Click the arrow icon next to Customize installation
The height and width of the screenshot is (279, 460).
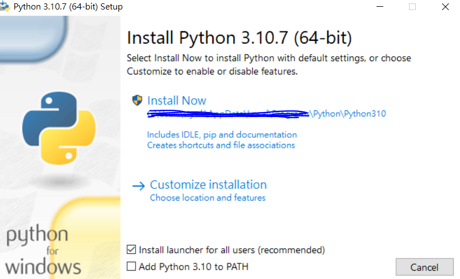click(138, 185)
